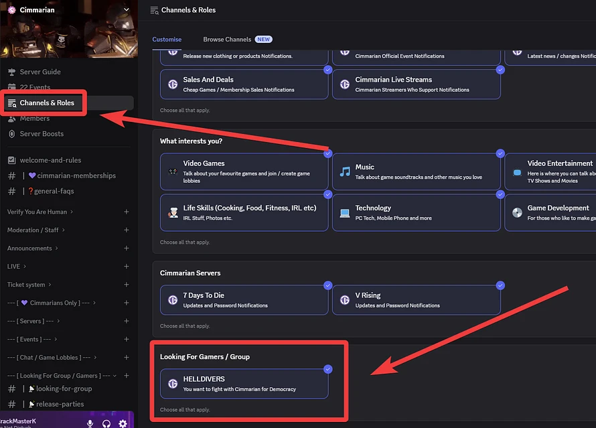596x428 pixels.
Task: Click plus icon beside Verify You Are Human
Action: coord(126,212)
